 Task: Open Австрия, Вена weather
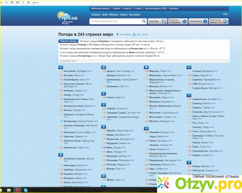(x=74, y=75)
